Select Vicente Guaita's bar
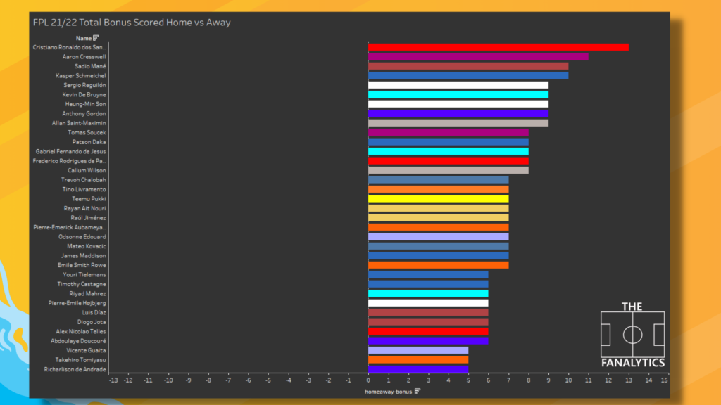The image size is (721, 405). (418, 350)
